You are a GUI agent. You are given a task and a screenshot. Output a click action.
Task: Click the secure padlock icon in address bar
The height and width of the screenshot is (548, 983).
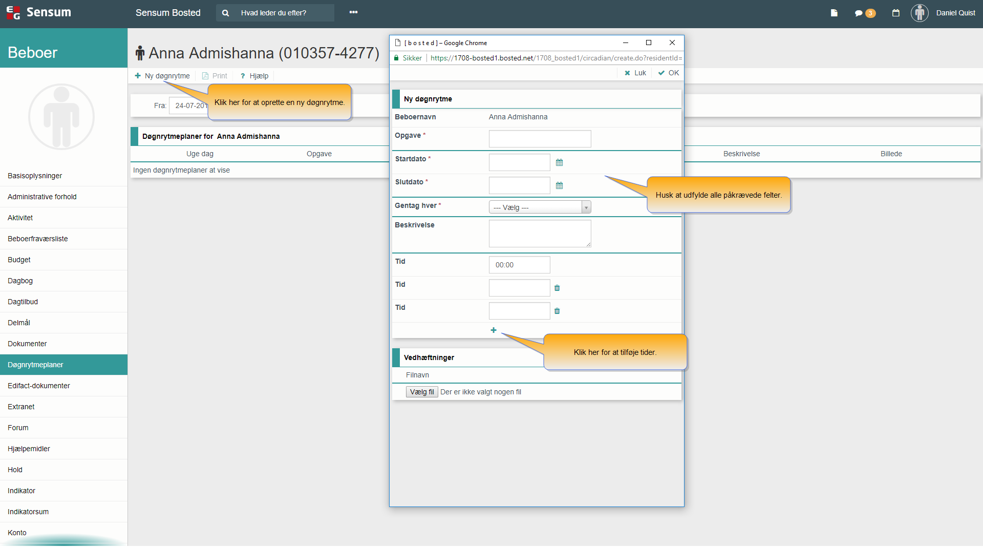tap(396, 58)
